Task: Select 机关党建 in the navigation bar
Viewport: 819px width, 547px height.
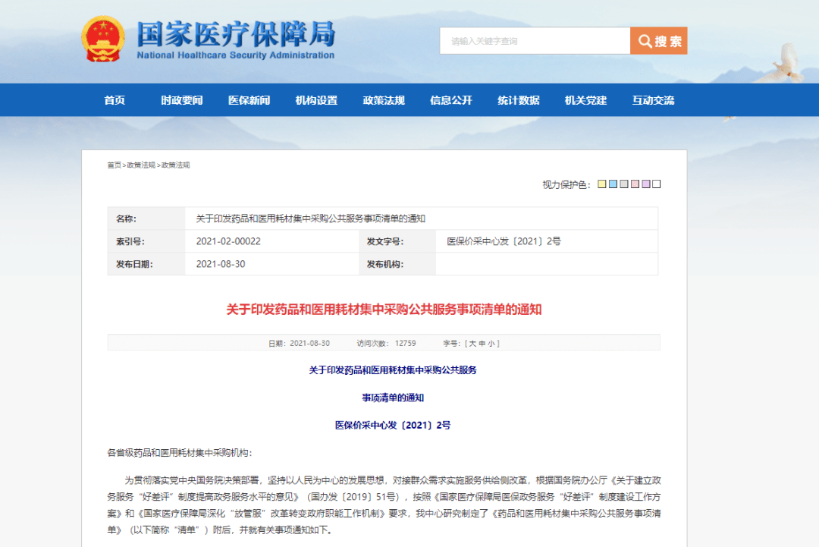Action: (x=586, y=100)
